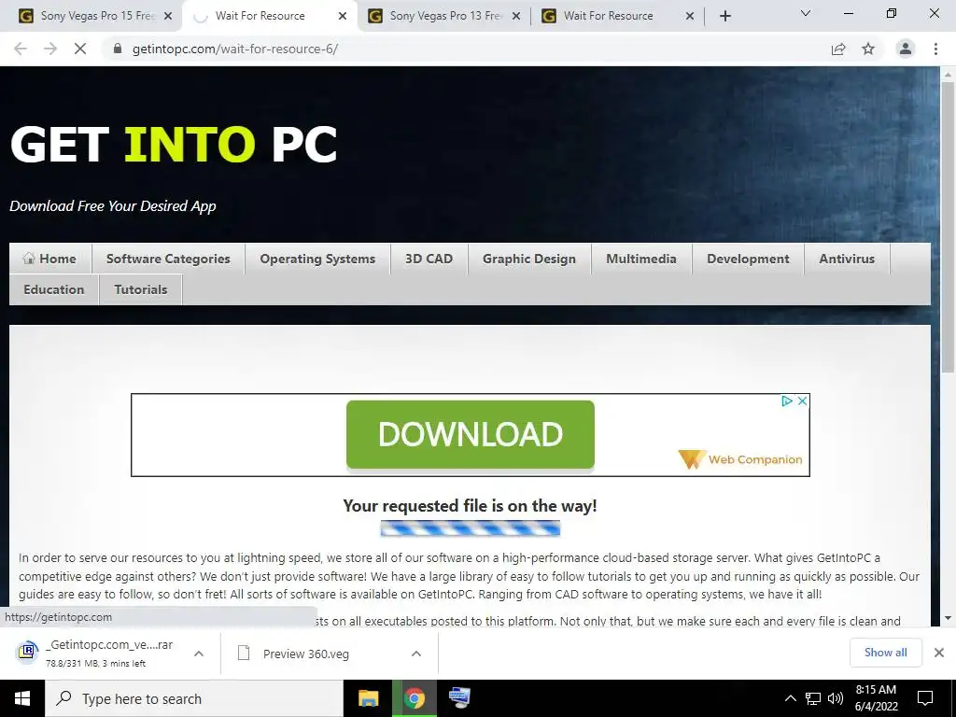
Task: Click 'Your requested file is on the way!' text
Action: [x=471, y=505]
